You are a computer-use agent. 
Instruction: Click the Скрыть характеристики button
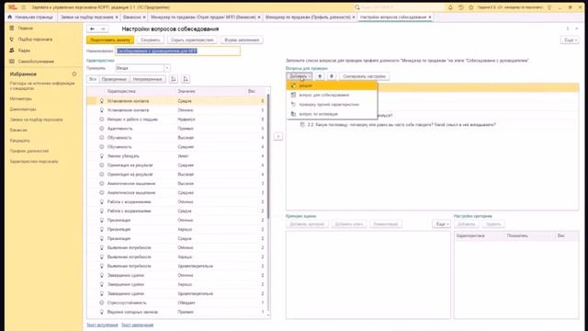point(192,40)
